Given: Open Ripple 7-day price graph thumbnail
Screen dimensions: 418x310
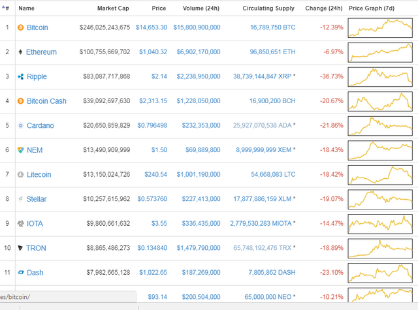Looking at the screenshot, I should point(380,77).
